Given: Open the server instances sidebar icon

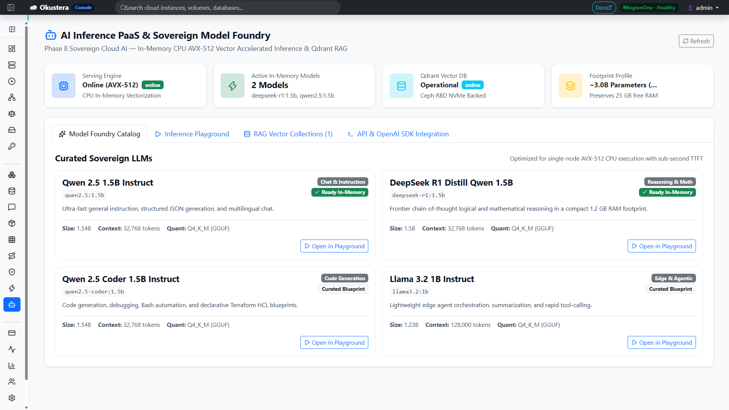Looking at the screenshot, I should coord(12,65).
